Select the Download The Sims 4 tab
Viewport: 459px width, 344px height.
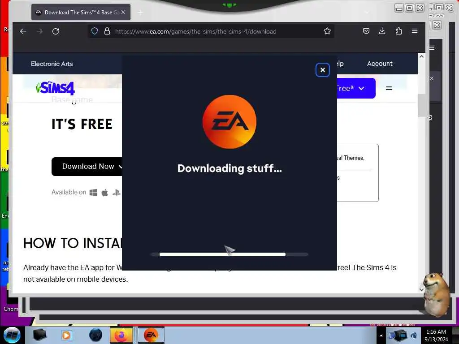[81, 12]
